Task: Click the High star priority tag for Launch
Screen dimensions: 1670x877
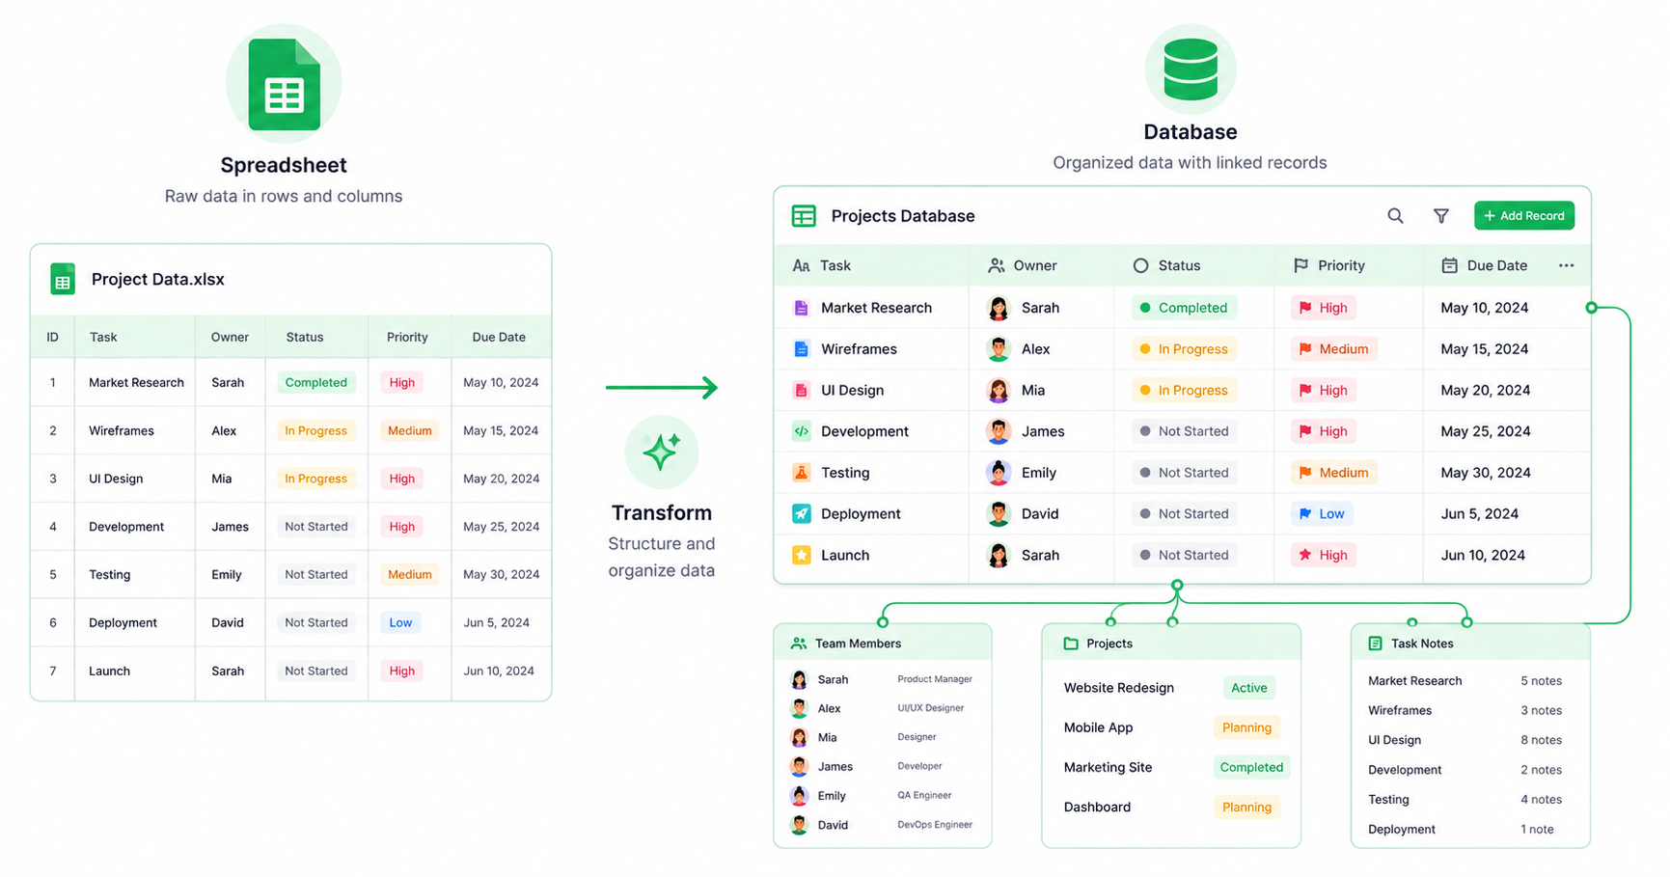Action: 1324,555
